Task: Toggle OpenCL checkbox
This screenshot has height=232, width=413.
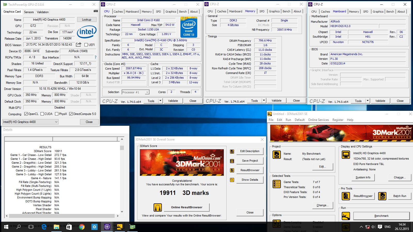Action: (26, 114)
